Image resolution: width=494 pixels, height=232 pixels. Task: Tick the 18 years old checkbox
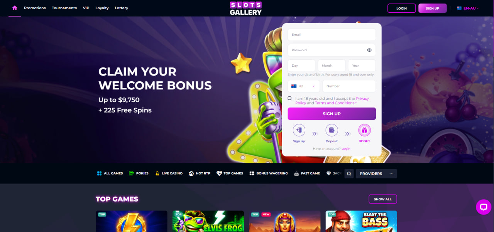tap(289, 98)
